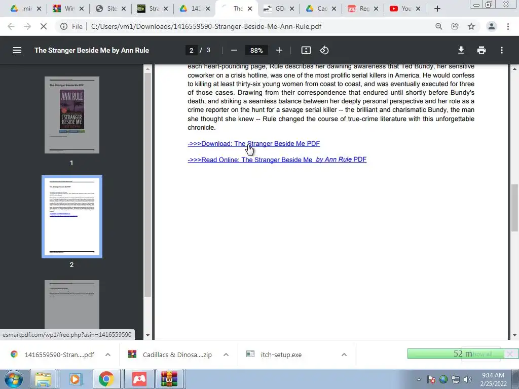Image resolution: width=519 pixels, height=389 pixels.
Task: Open Windows Media Player from taskbar
Action: (x=75, y=379)
